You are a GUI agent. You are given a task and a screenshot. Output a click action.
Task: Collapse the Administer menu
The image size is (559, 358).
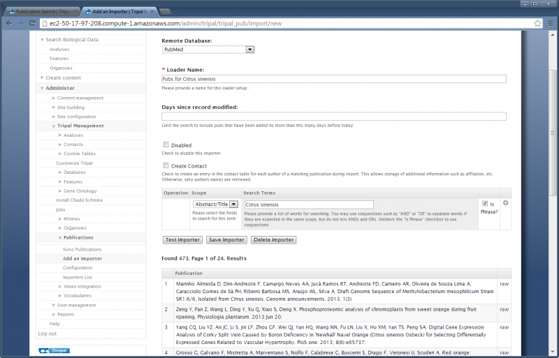(x=42, y=89)
